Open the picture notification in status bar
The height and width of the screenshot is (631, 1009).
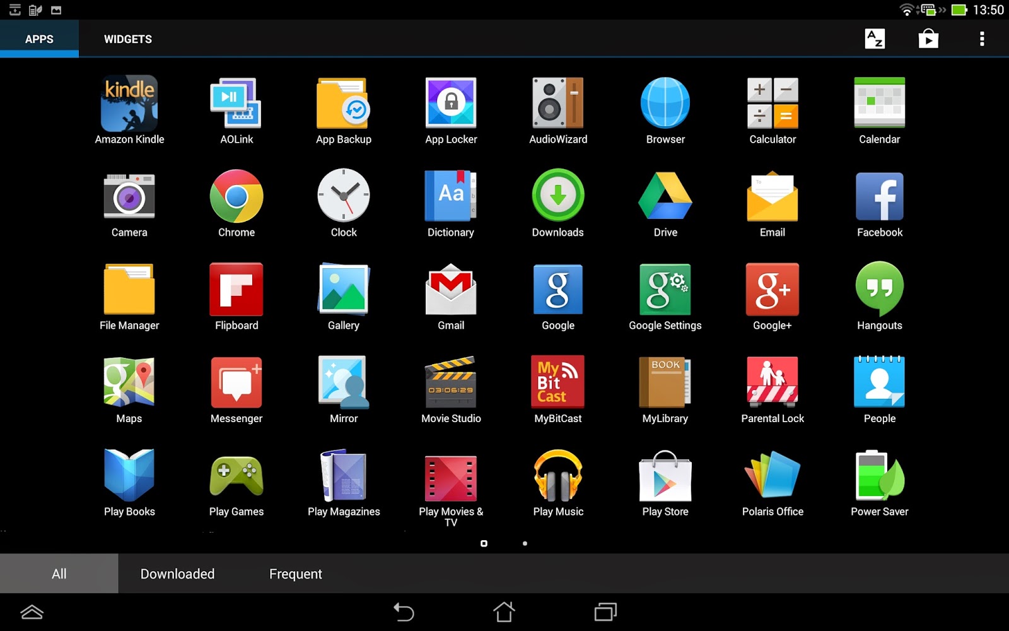(56, 9)
